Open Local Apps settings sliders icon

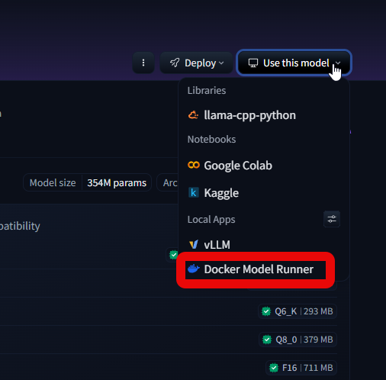tap(332, 219)
